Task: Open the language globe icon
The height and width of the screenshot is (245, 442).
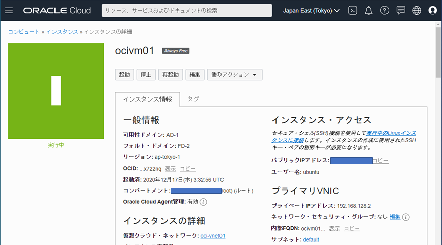Action: tap(417, 11)
